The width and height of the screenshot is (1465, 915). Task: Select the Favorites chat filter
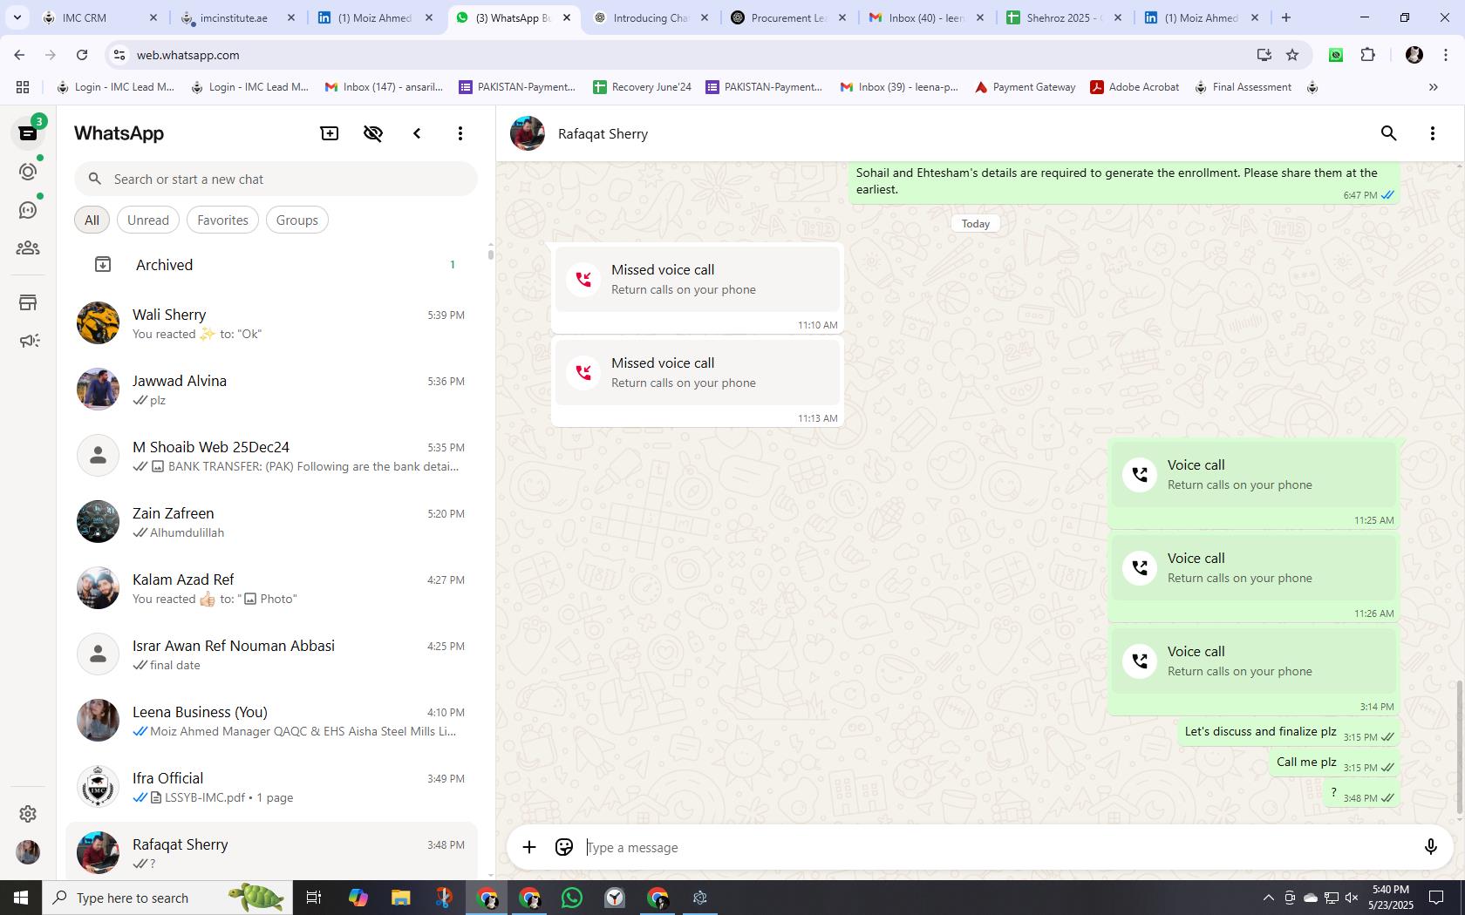[x=222, y=220]
